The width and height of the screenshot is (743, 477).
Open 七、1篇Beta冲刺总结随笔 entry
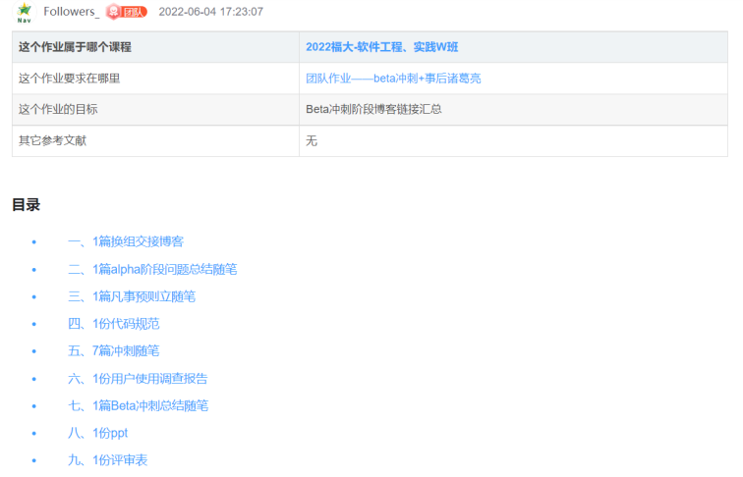point(138,405)
